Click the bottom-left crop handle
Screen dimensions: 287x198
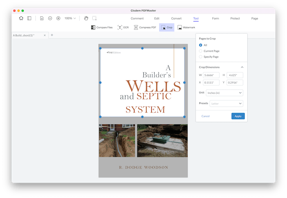tap(100, 117)
